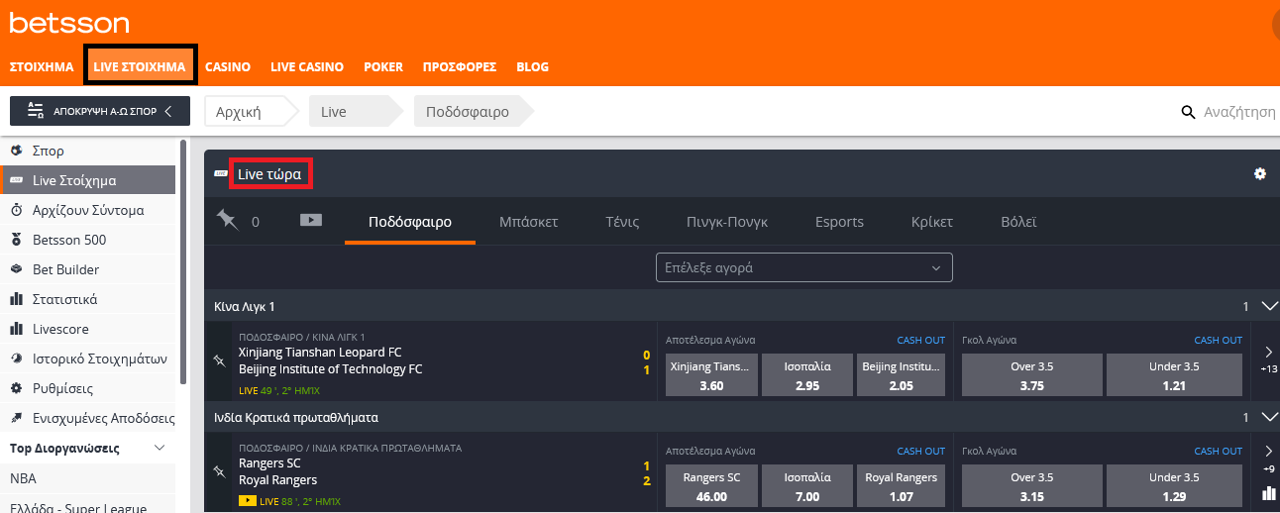Viewport: 1280px width, 513px height.
Task: Click the live badge icon beside Live τώρα
Action: pos(221,174)
